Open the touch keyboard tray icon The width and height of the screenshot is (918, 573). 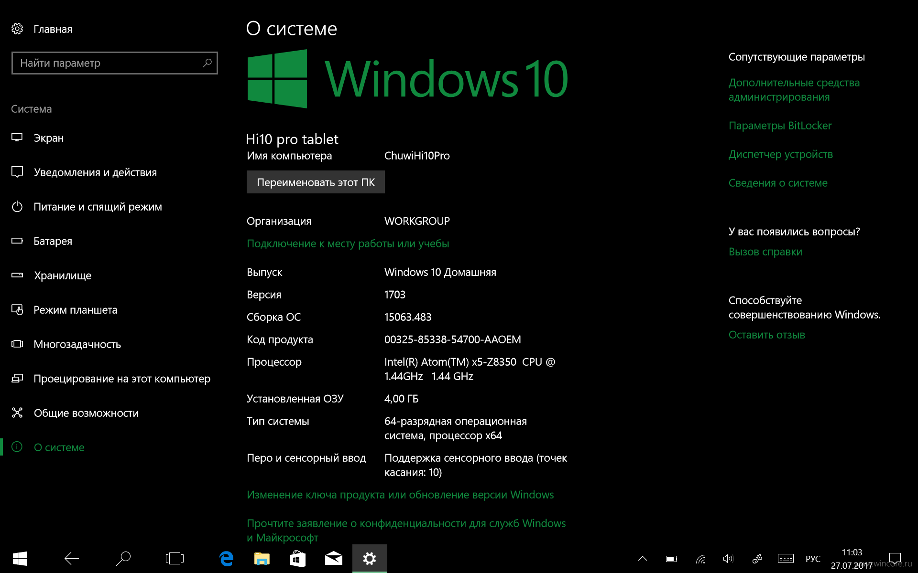786,559
